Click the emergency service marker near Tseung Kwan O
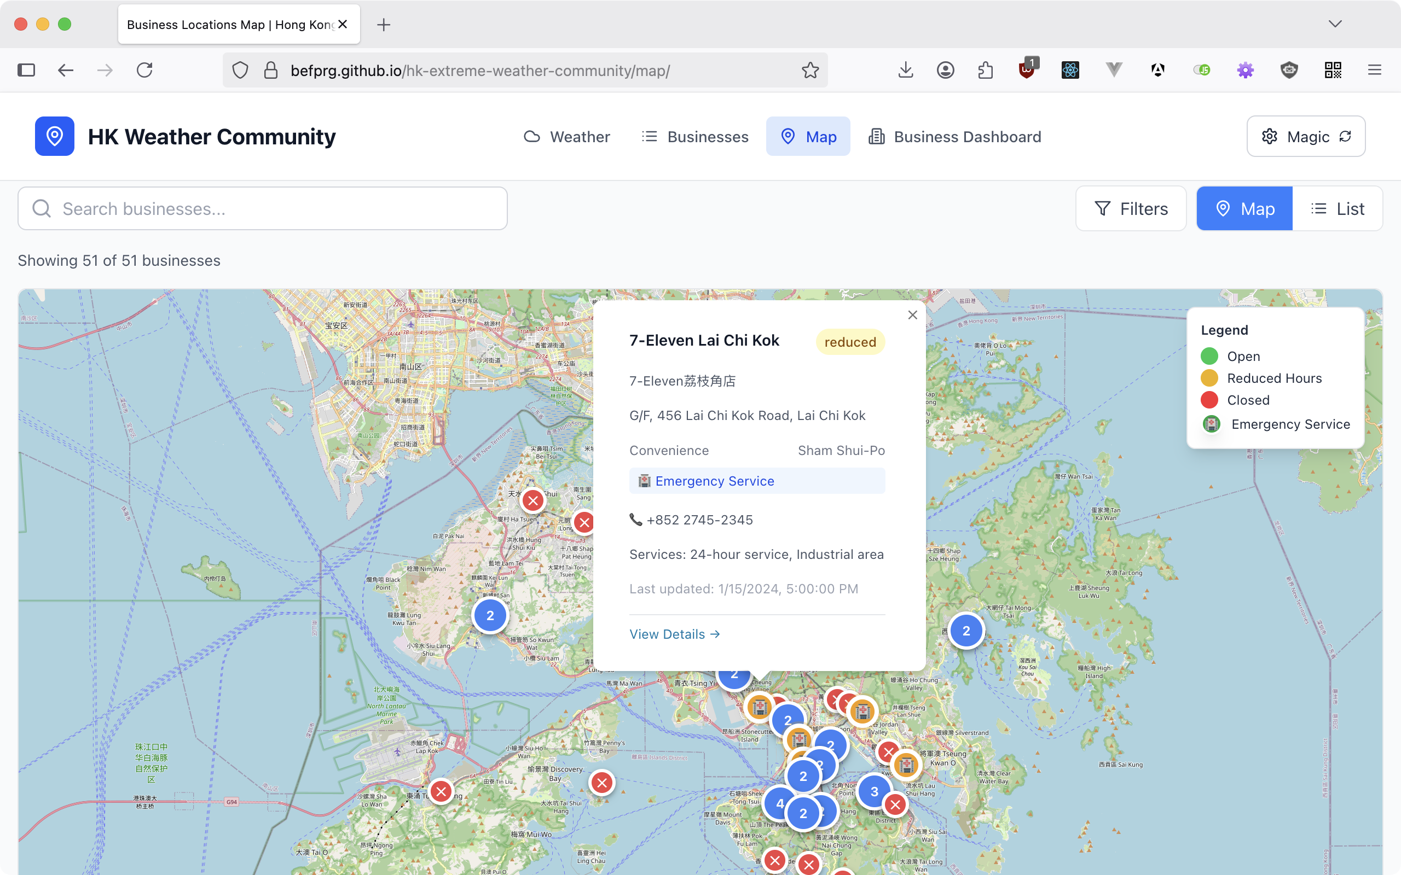This screenshot has height=875, width=1401. point(906,765)
